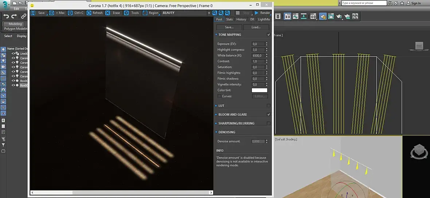Enable the Curves checkbox
Viewport: 430px width, 198px height.
[x=219, y=96]
